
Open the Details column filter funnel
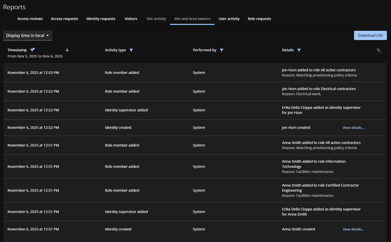(x=299, y=50)
